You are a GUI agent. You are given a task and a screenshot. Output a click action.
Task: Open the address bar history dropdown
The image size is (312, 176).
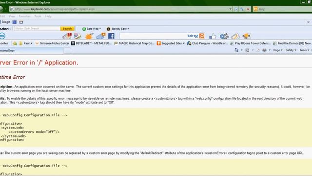231,9
